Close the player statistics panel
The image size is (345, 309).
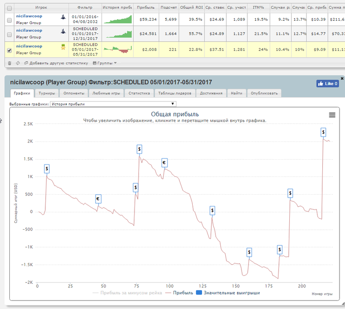point(342,78)
